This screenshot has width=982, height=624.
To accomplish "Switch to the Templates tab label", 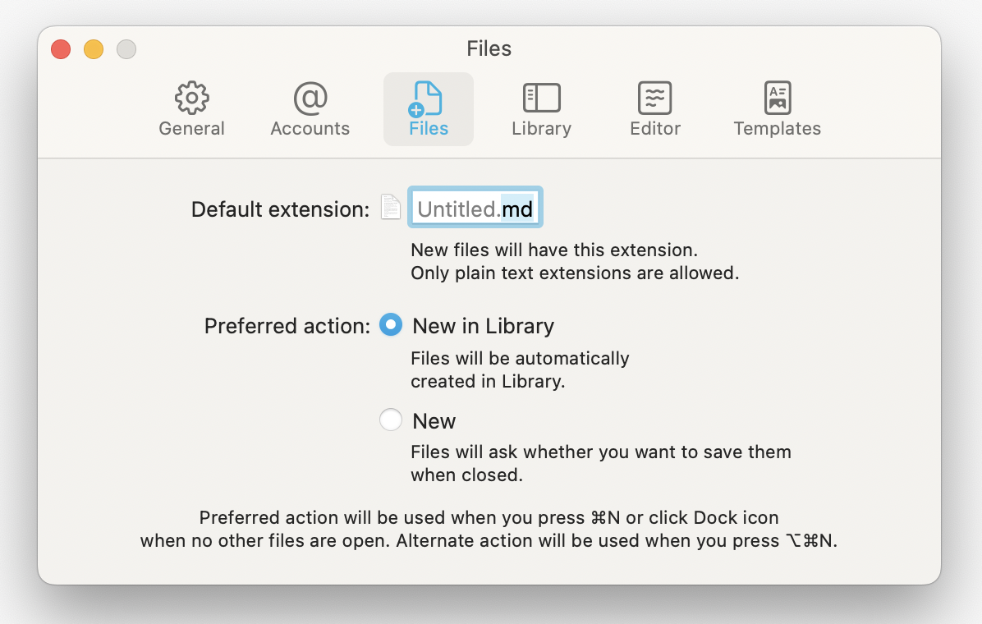I will pos(777,129).
